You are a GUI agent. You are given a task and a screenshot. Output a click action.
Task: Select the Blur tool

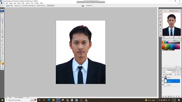coord(2,39)
